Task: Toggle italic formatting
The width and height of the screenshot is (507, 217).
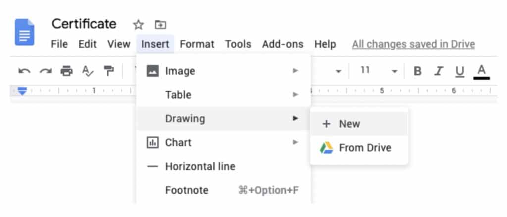Action: click(x=438, y=71)
